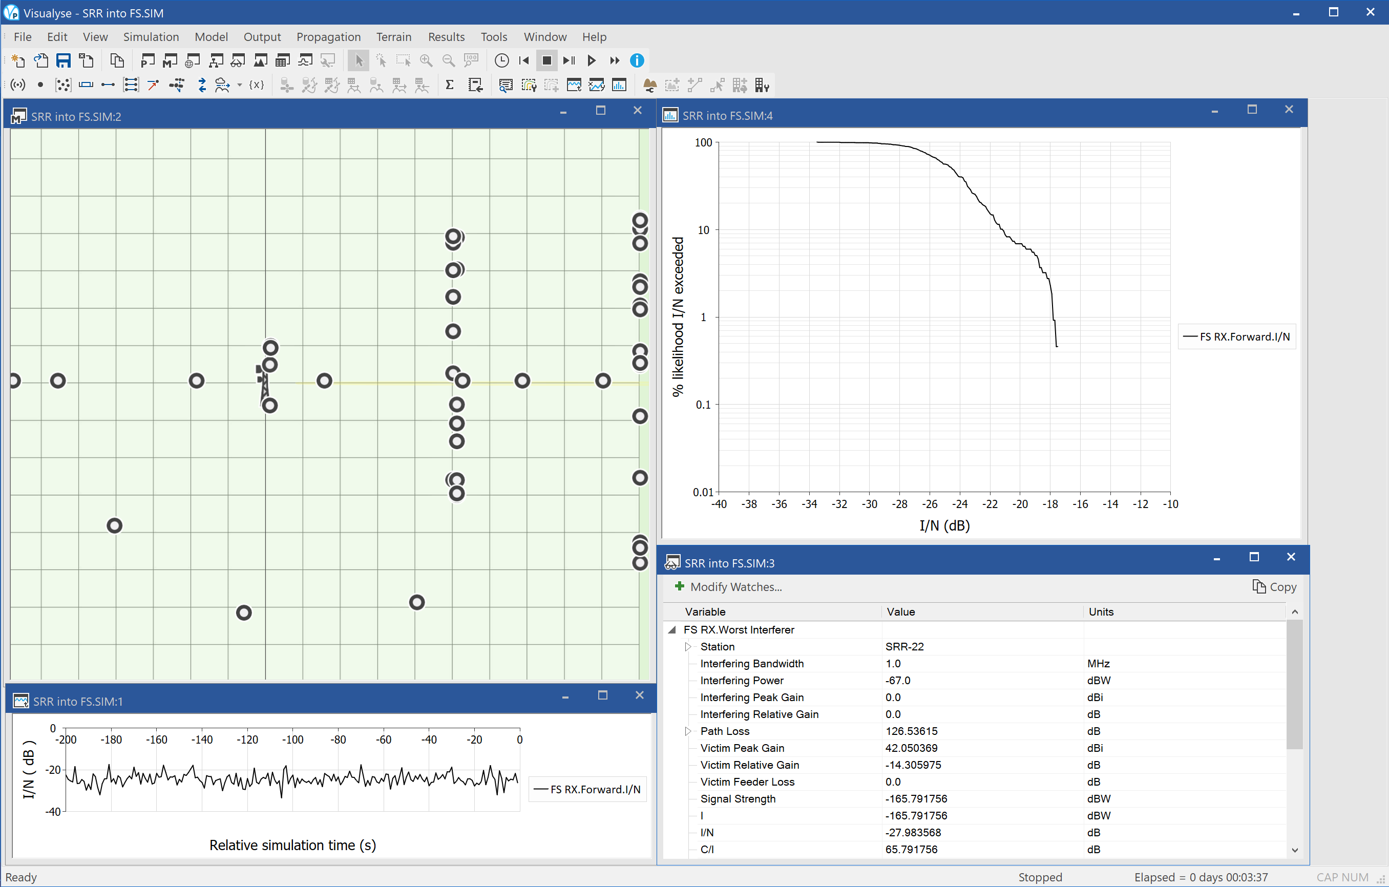Viewport: 1389px width, 887px height.
Task: Collapse FS RX.Worst Interferer tree node
Action: click(x=672, y=630)
